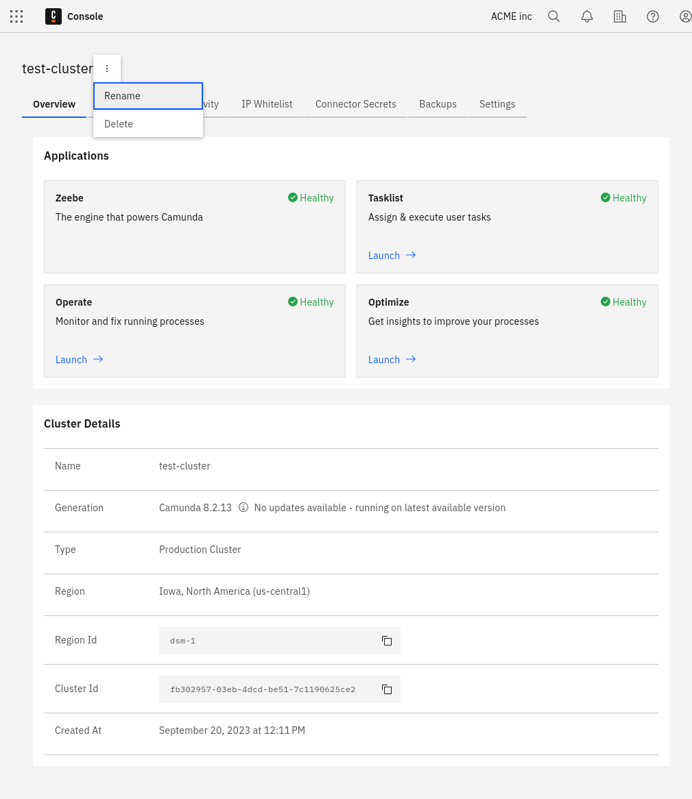This screenshot has height=799, width=692.
Task: Switch to the Overview tab
Action: tap(54, 104)
